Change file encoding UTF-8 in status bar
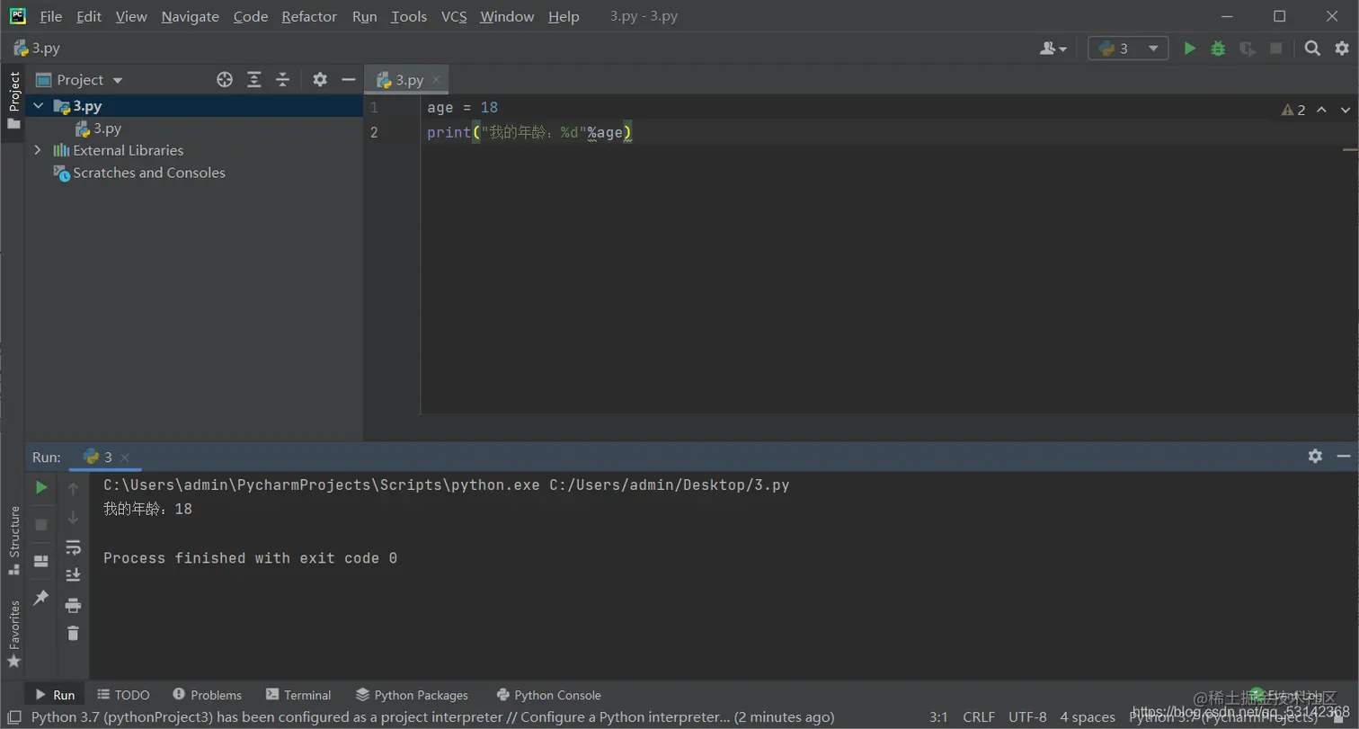The height and width of the screenshot is (729, 1359). coord(1027,717)
